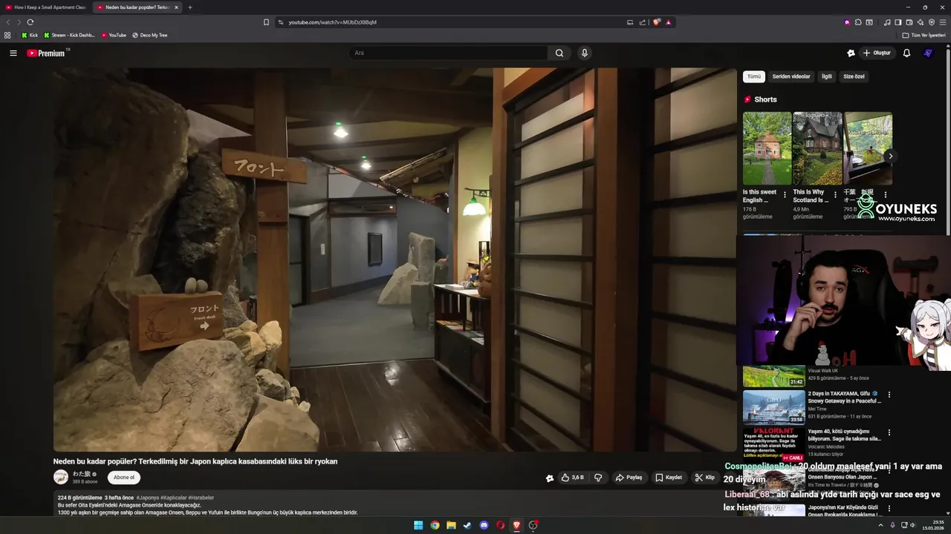
Task: Click the Brave Shields lion icon
Action: [x=657, y=22]
